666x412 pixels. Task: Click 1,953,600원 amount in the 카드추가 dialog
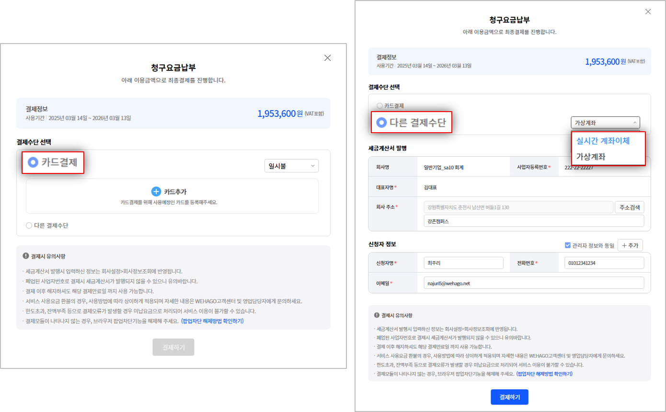[x=280, y=114]
